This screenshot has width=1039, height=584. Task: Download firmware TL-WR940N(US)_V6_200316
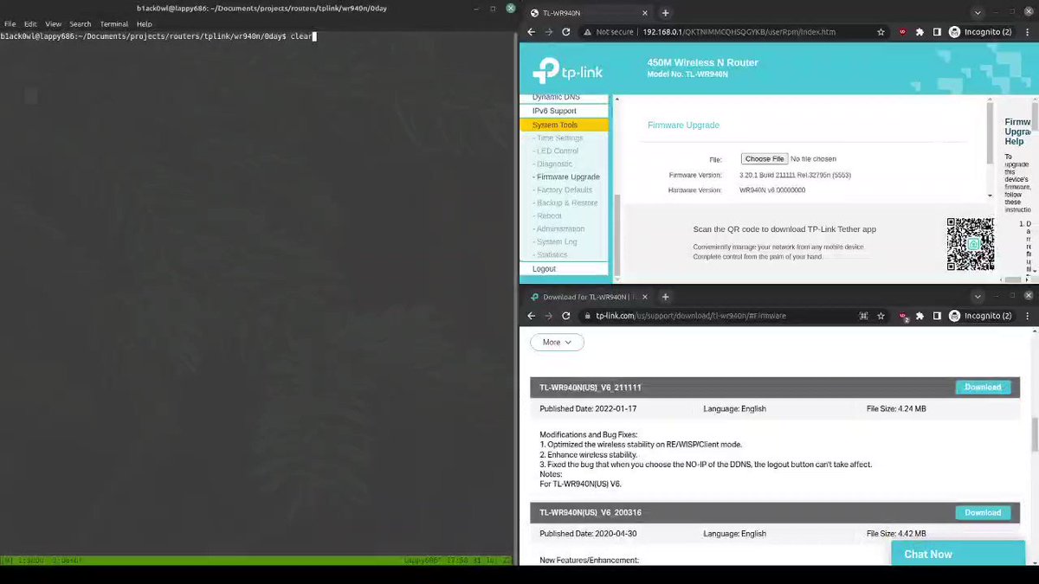pos(983,513)
